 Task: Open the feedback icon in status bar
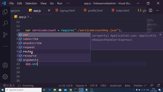(152, 86)
